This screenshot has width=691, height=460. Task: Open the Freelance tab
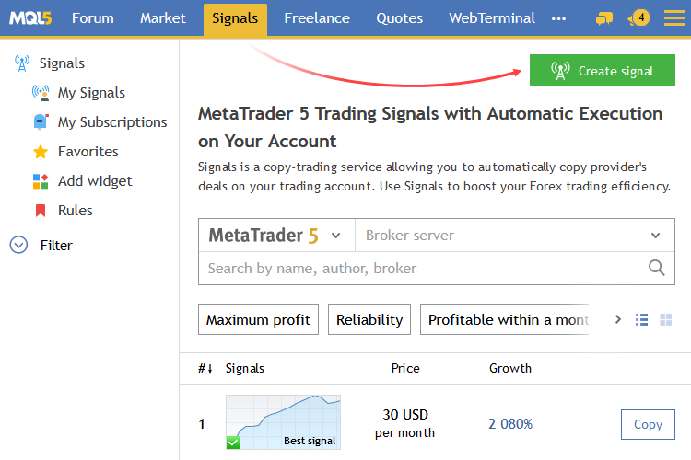317,18
